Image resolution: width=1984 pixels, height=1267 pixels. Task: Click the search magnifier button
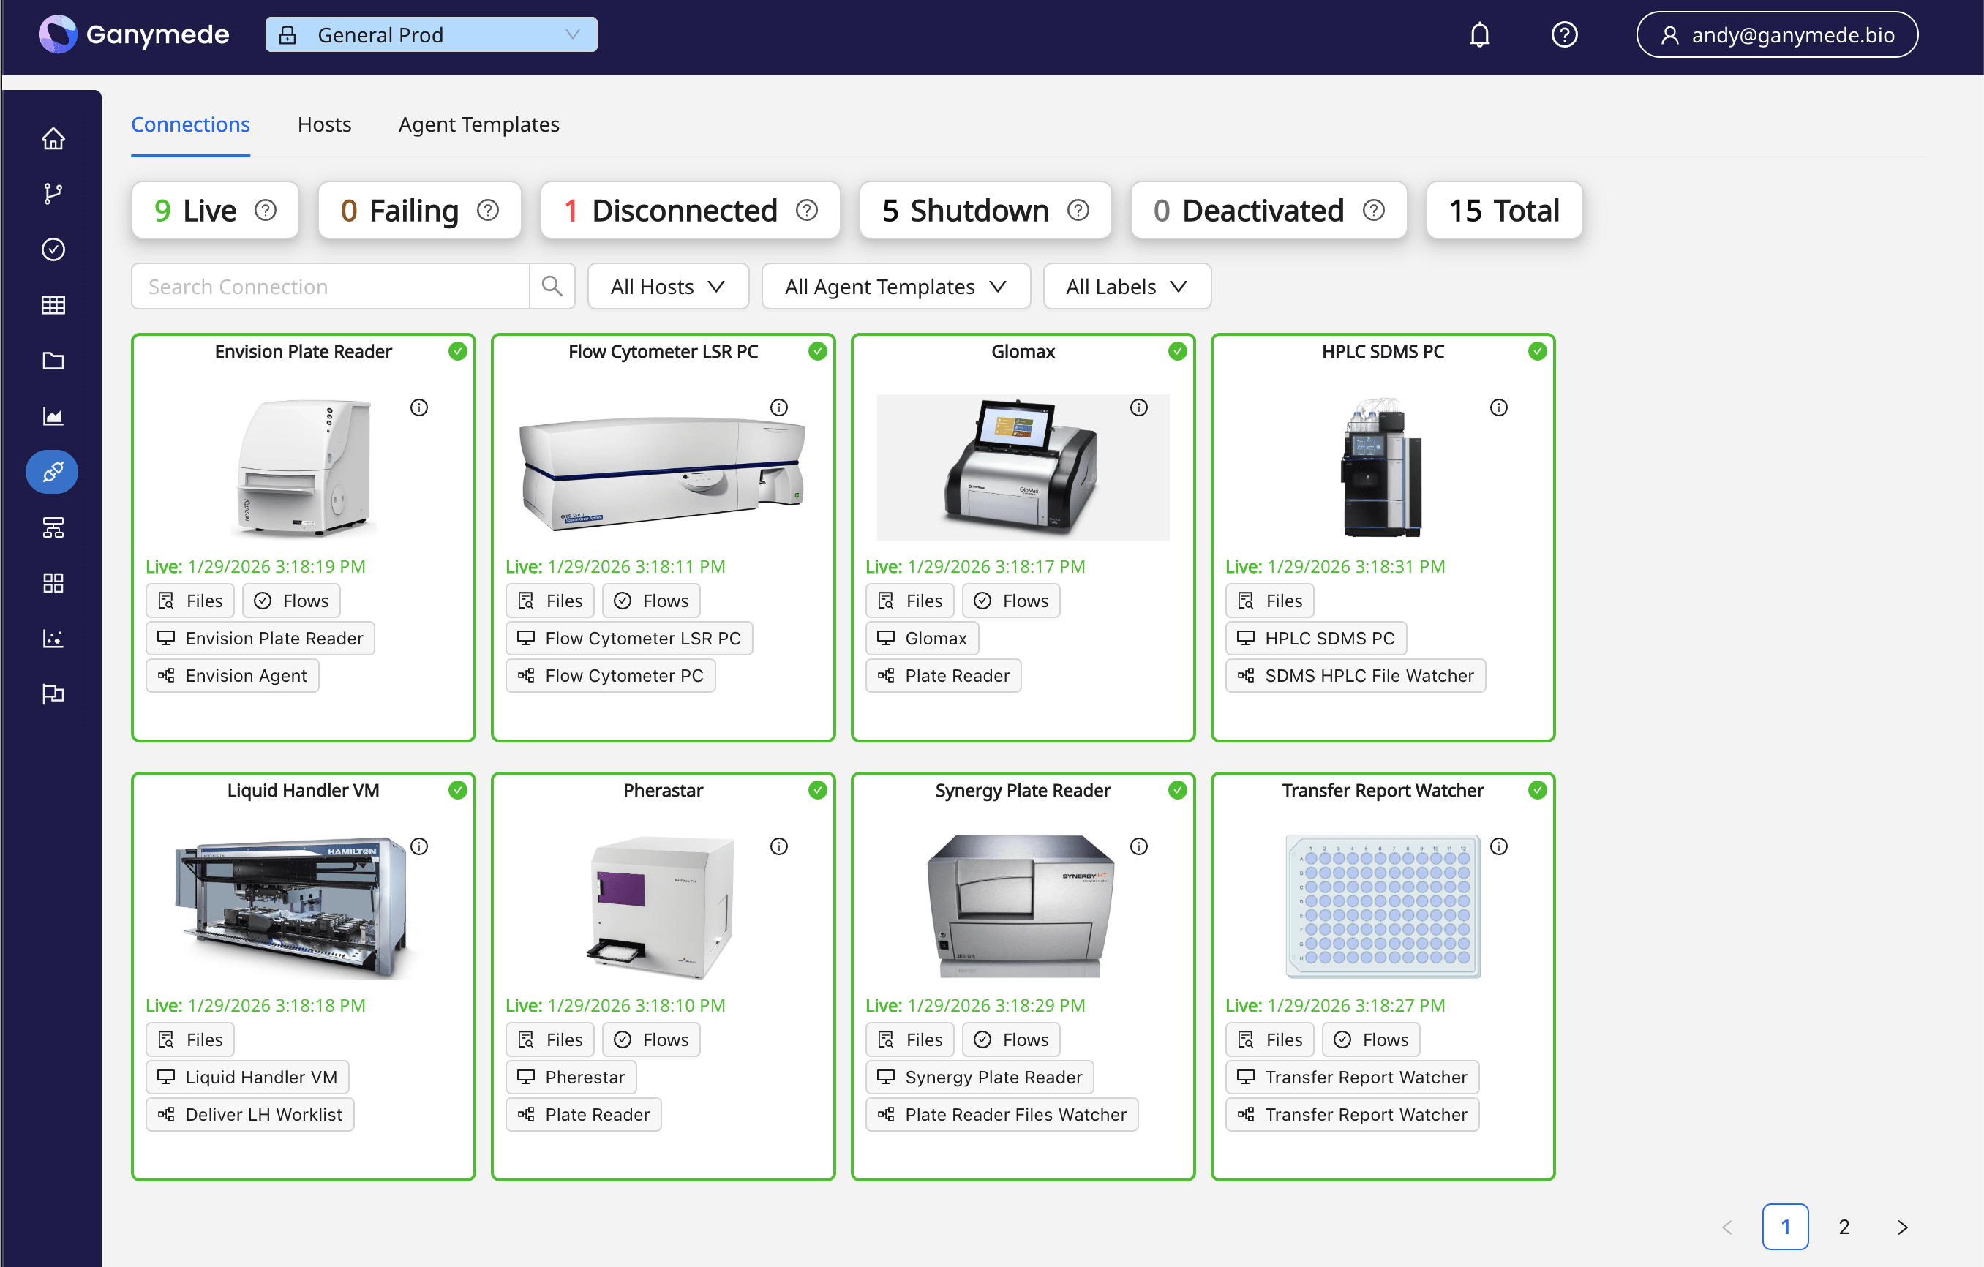click(551, 286)
